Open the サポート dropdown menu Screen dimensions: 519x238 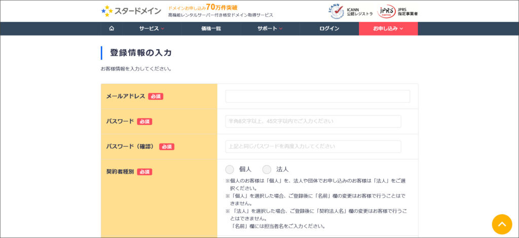(270, 28)
